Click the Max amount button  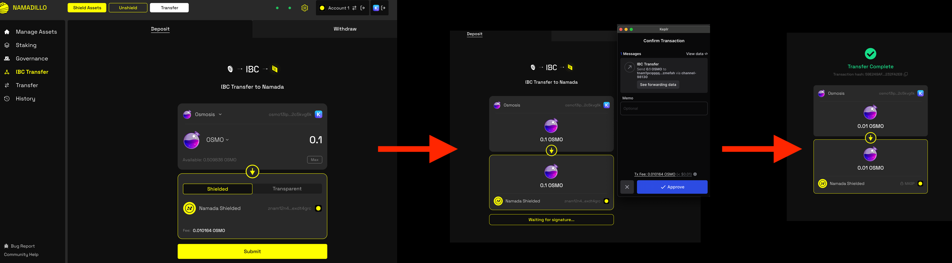click(314, 160)
